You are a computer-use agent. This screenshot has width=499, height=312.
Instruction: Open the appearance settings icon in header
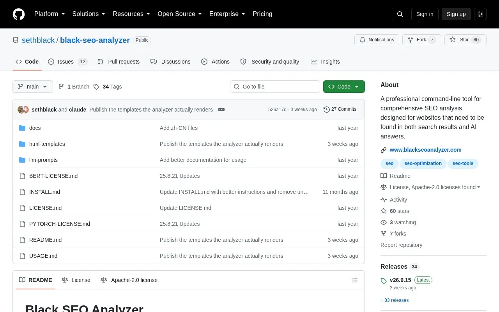(480, 14)
